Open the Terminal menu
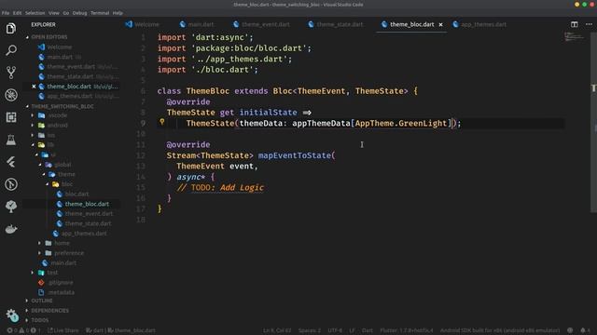The height and width of the screenshot is (335, 597). [x=100, y=13]
